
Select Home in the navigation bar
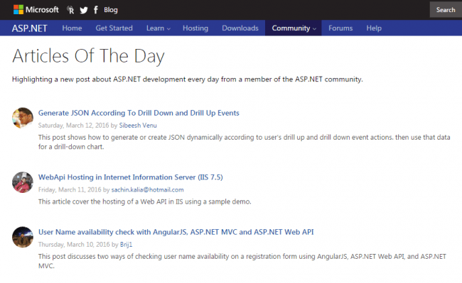coord(72,28)
